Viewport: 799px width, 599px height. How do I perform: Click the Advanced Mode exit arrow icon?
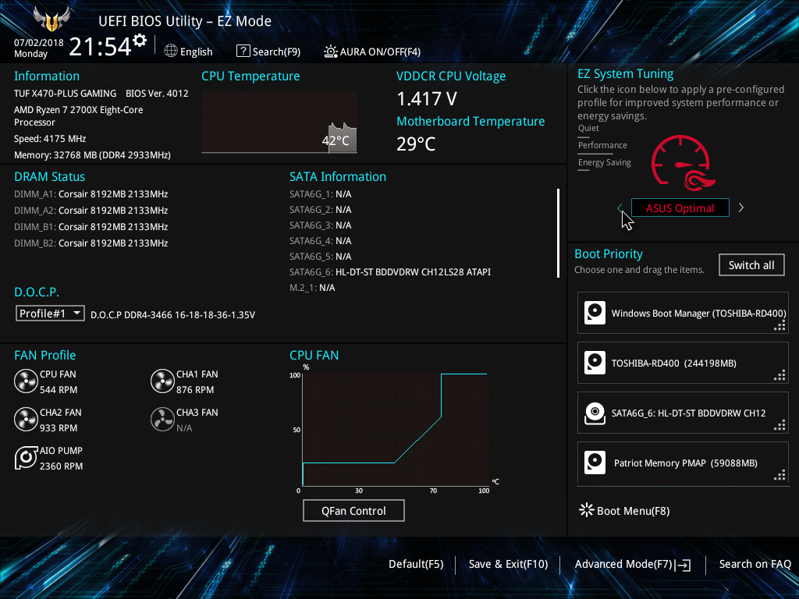(x=684, y=565)
